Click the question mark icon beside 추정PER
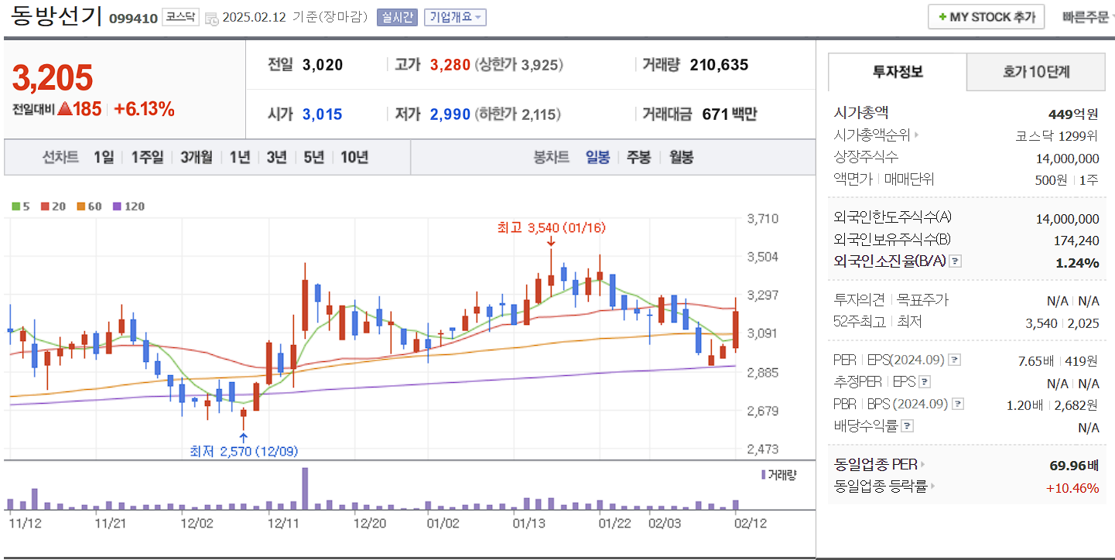This screenshot has width=1115, height=560. 926,381
